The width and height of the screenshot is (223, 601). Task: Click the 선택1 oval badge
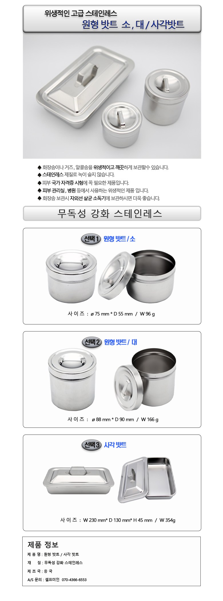click(x=91, y=239)
